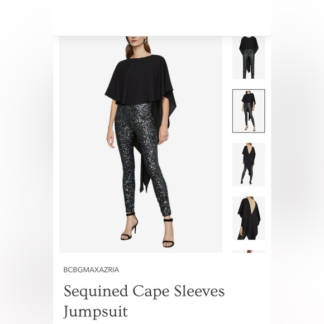Viewport: 324px width, 324px height.
Task: Click the model's right black sandal
Action: [x=129, y=226]
